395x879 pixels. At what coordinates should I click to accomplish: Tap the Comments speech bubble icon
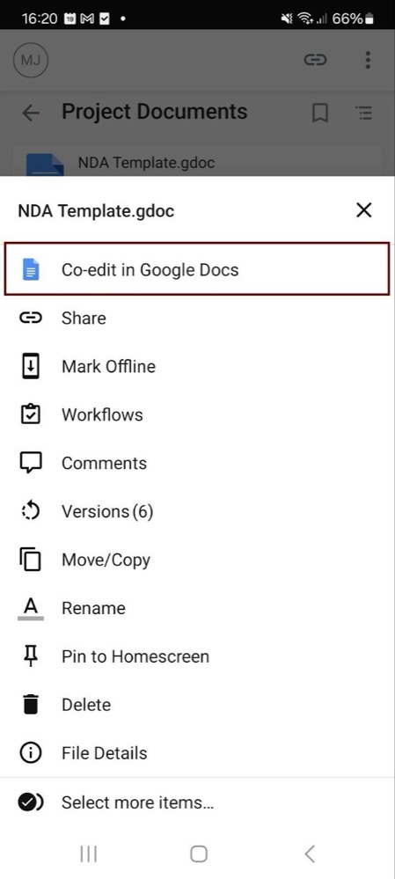click(x=31, y=464)
